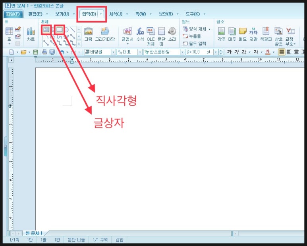Open the underline style dropdown arrow
The image size is (307, 246).
click(x=250, y=52)
